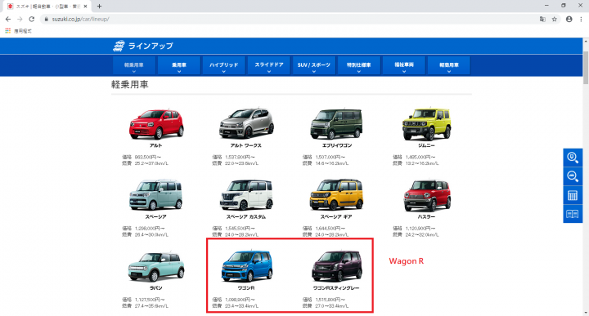589x316 pixels.
Task: Click the lock icon in the address bar
Action: pos(46,19)
